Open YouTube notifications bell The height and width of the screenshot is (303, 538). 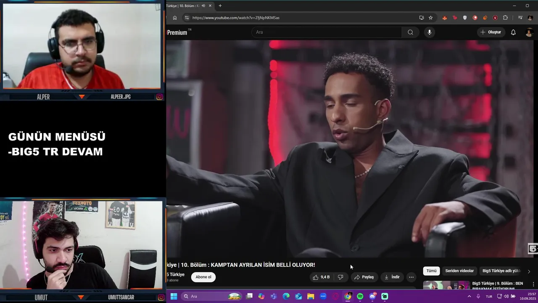click(513, 32)
